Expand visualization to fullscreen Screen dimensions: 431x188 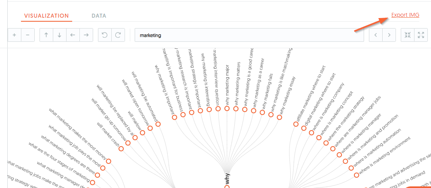point(421,35)
